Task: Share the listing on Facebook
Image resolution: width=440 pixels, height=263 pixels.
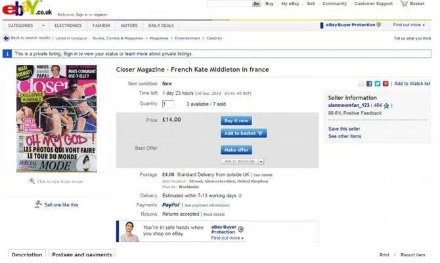Action: point(369,84)
